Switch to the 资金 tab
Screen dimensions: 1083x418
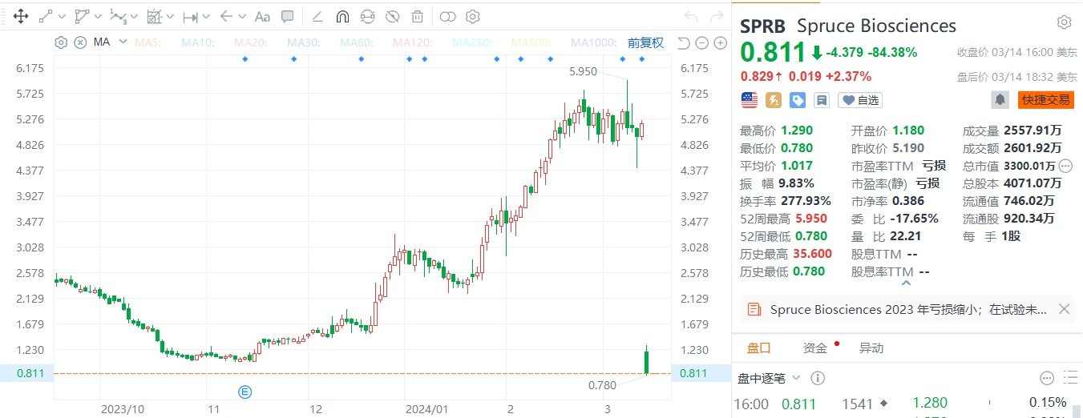(x=815, y=348)
